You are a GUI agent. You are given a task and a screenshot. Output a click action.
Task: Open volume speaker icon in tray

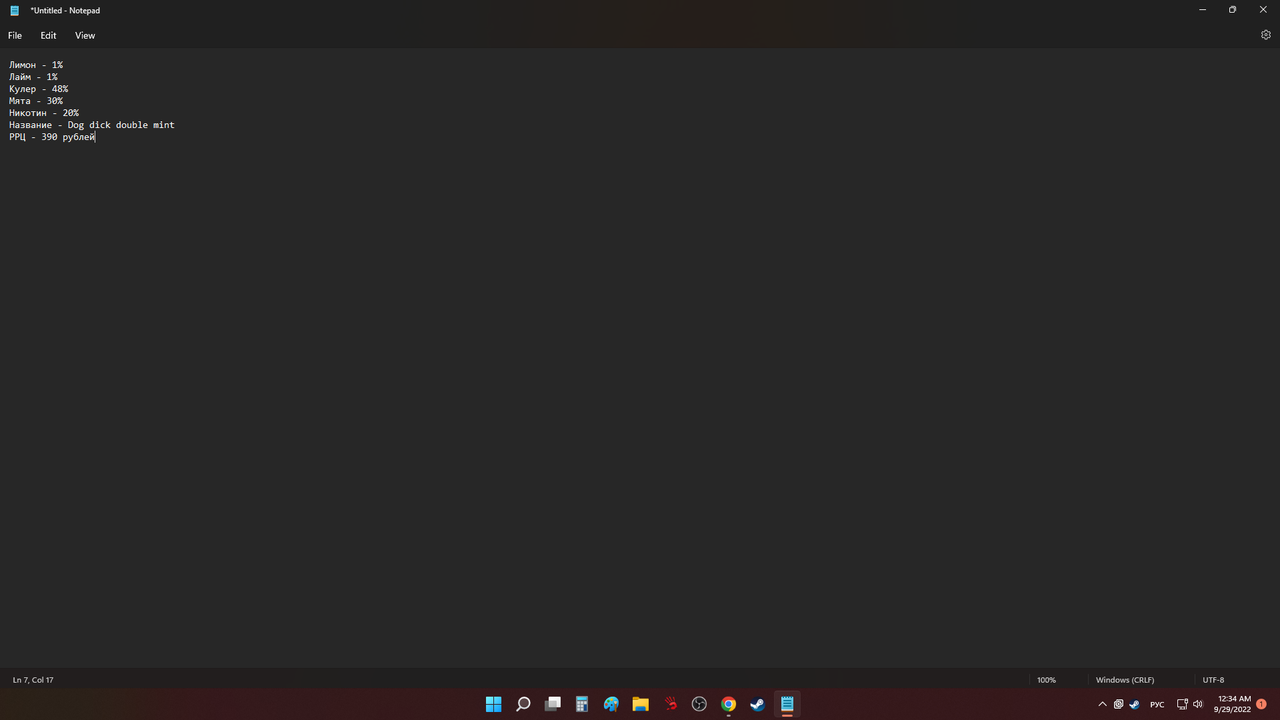click(x=1198, y=704)
